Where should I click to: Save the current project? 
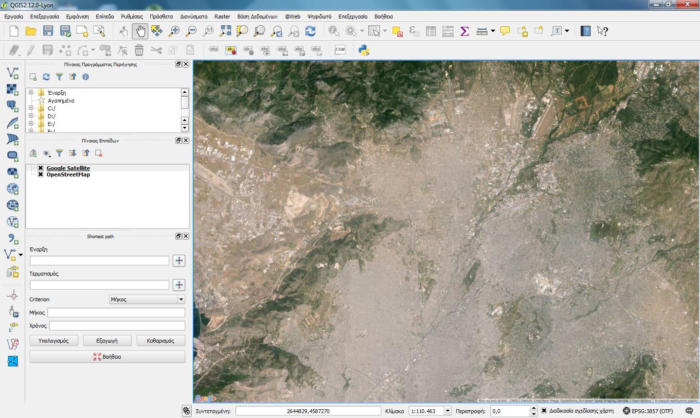48,31
